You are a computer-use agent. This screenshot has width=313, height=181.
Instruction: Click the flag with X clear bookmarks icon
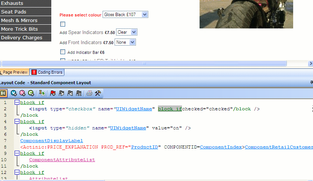(x=79, y=93)
